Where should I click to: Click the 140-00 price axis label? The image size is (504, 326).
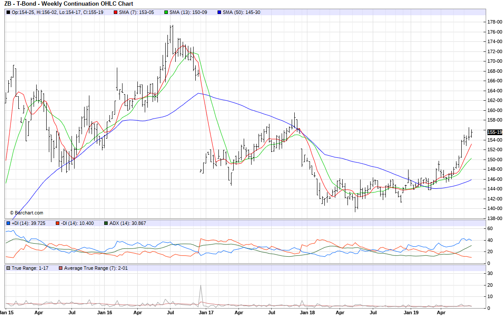click(494, 208)
